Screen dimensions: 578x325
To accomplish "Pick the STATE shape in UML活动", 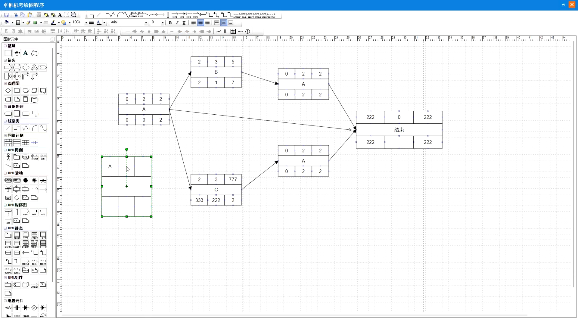I will point(17,180).
